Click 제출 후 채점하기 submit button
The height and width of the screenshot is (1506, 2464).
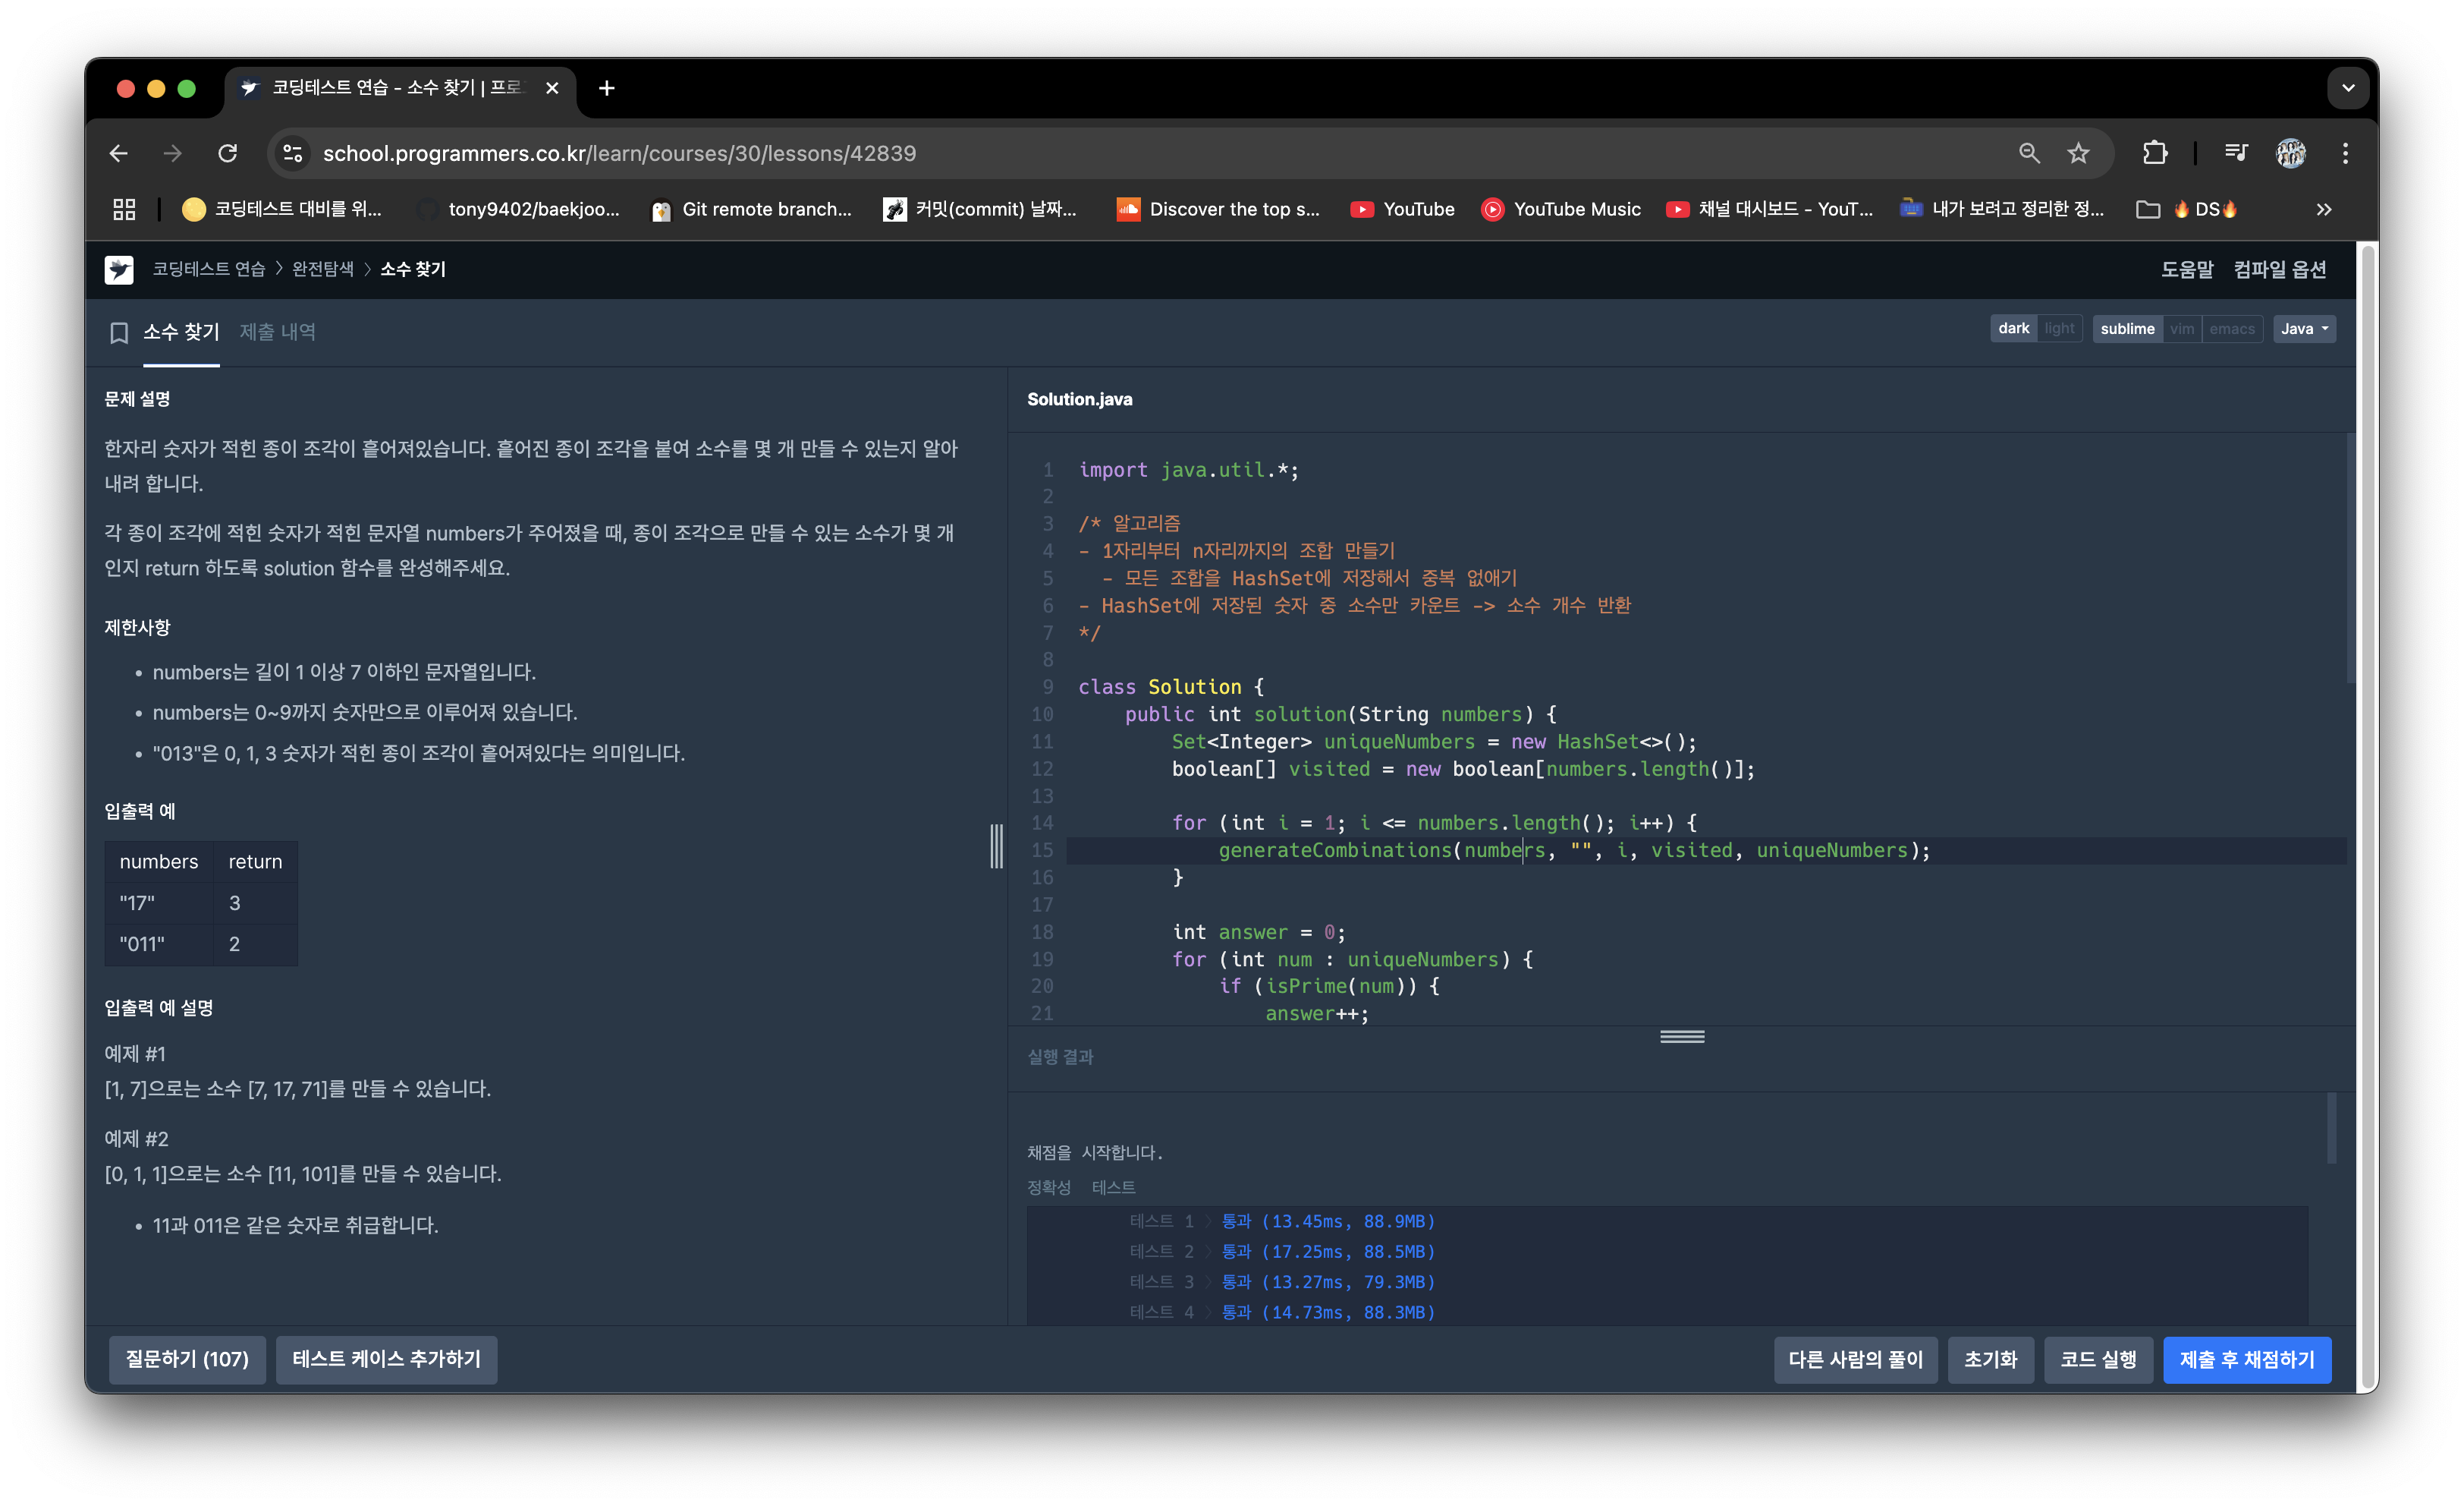pos(2249,1358)
